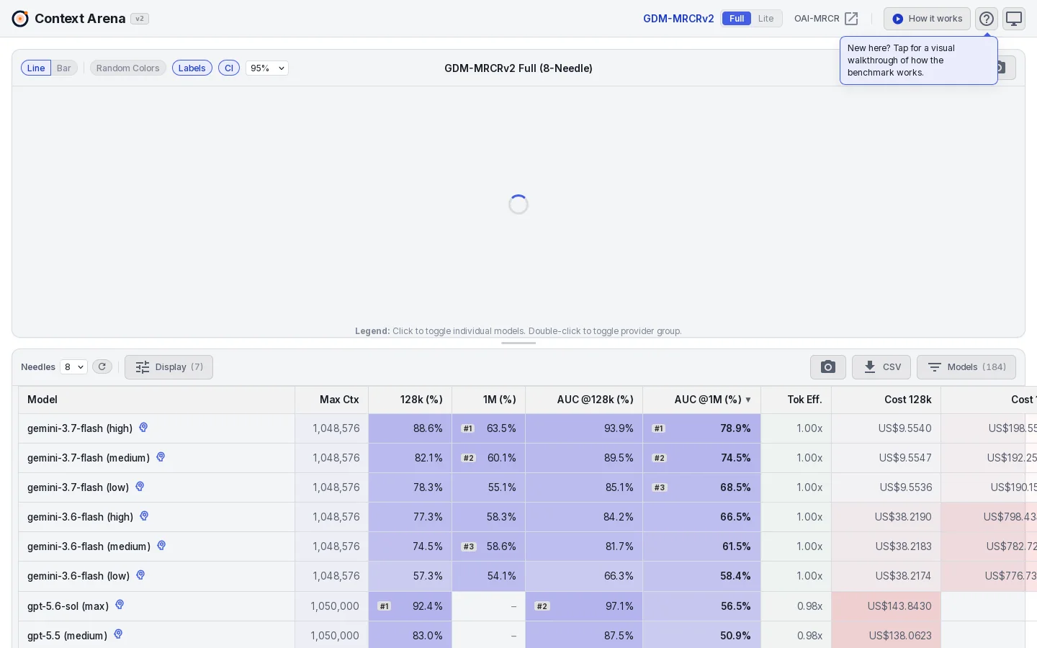
Task: Sort by AUC @1M (%) column
Action: [702, 400]
